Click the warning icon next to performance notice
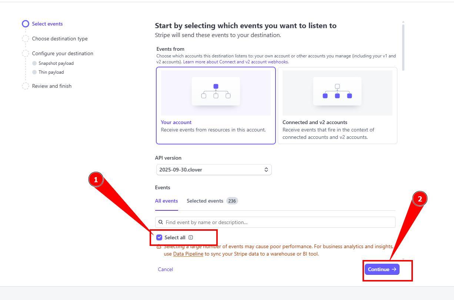The image size is (454, 300). pos(159,247)
